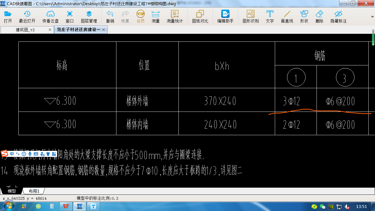Open the 360 security tray icon

pyautogui.click(x=315, y=207)
